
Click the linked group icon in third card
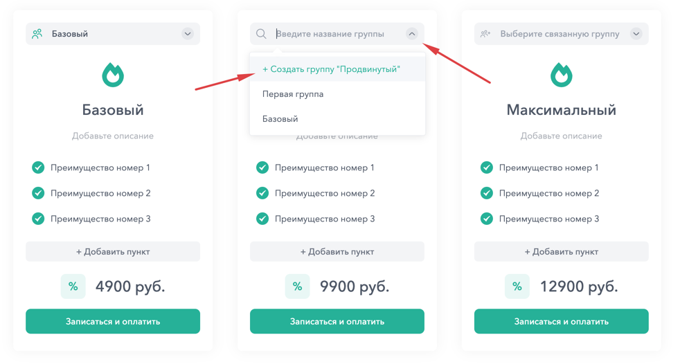pos(485,34)
